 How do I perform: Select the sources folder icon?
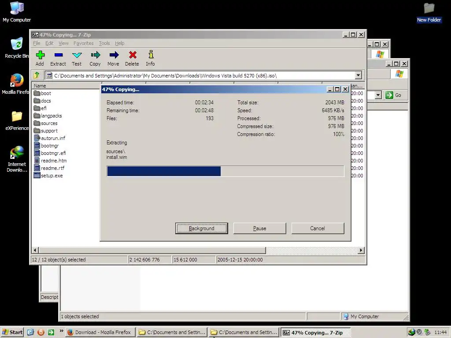pyautogui.click(x=37, y=123)
